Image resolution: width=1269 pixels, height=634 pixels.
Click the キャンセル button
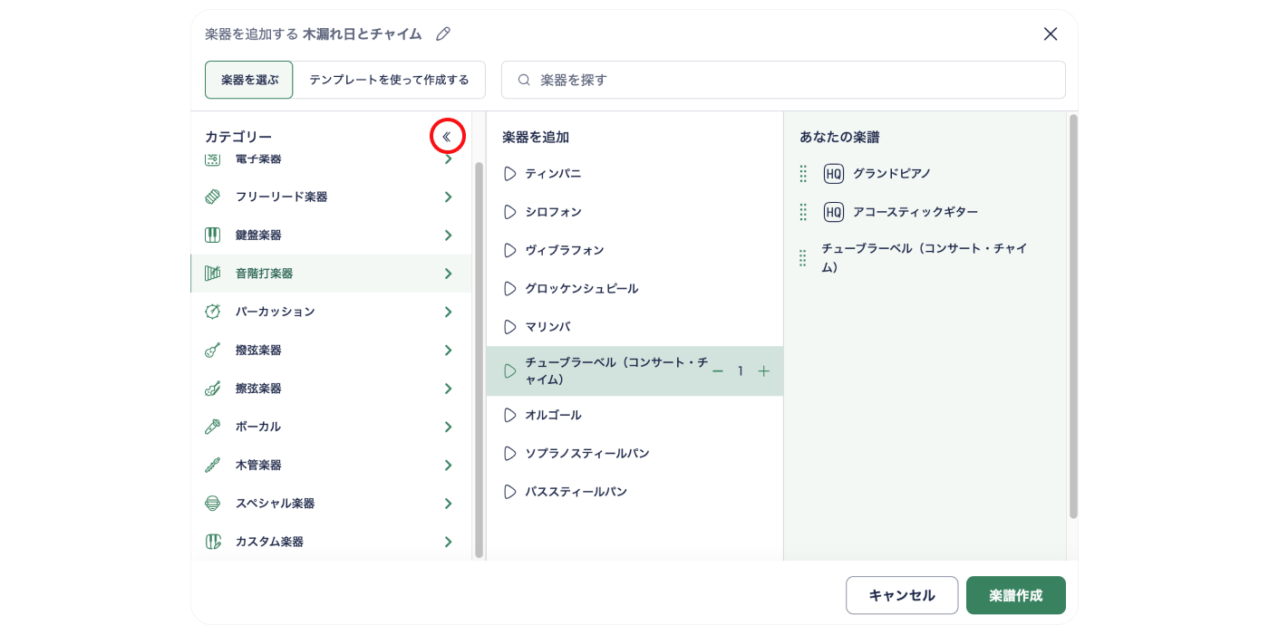[x=902, y=595]
